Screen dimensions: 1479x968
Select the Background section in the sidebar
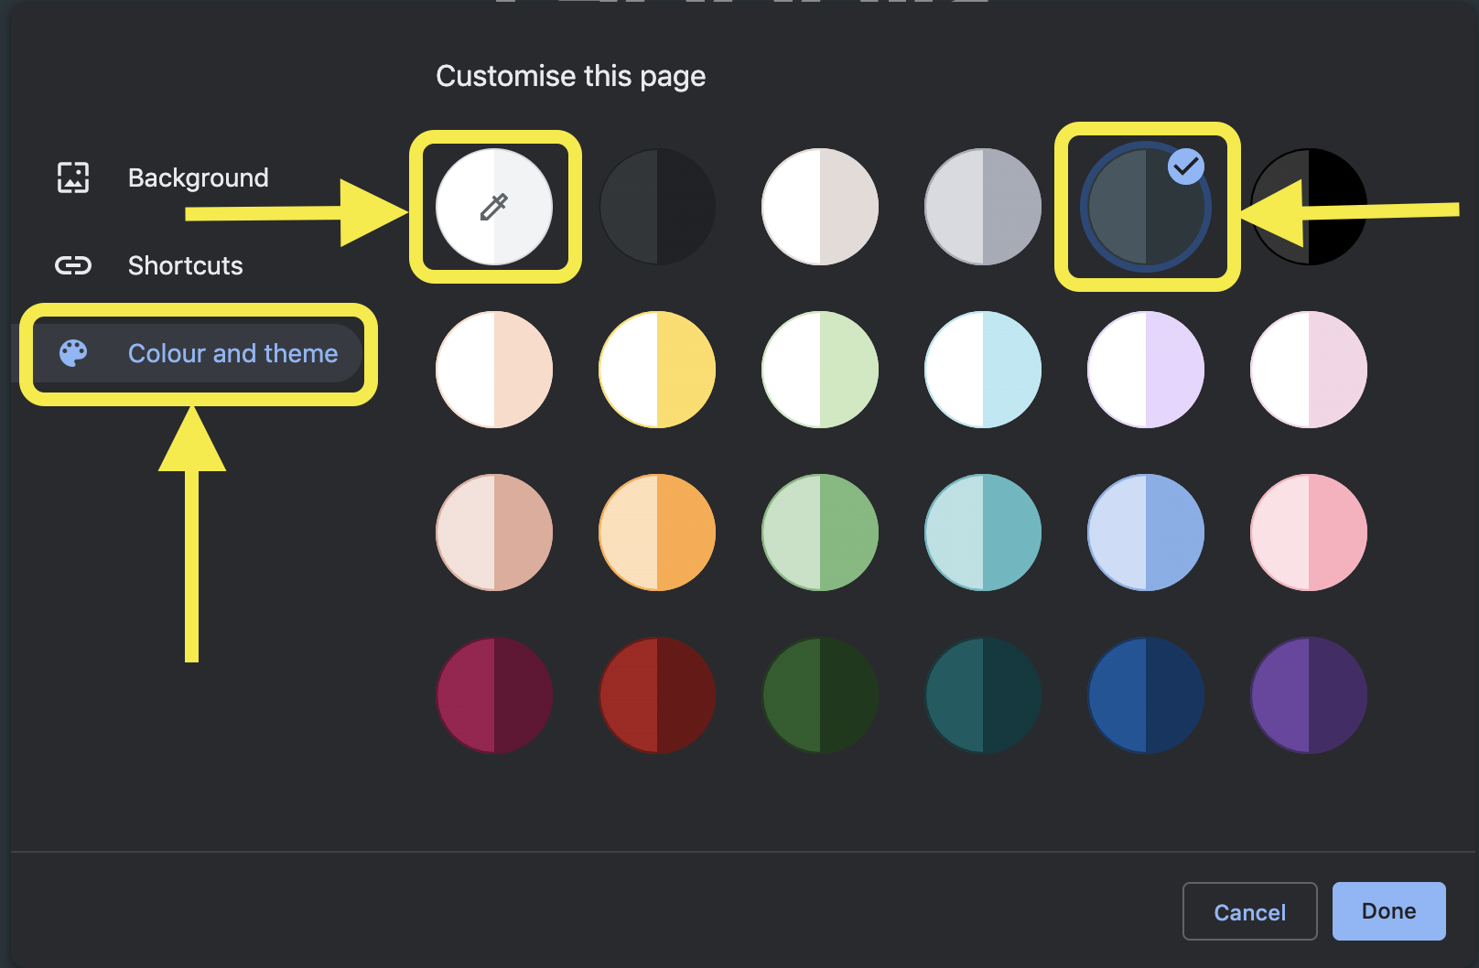pos(199,177)
